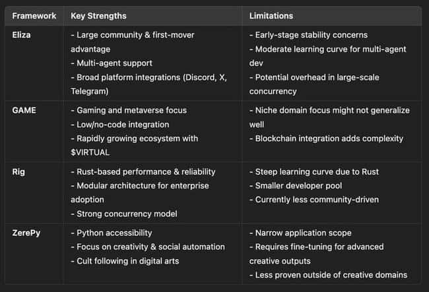Select the ZerePy framework row label
Image resolution: width=429 pixels, height=292 pixels.
click(x=26, y=233)
